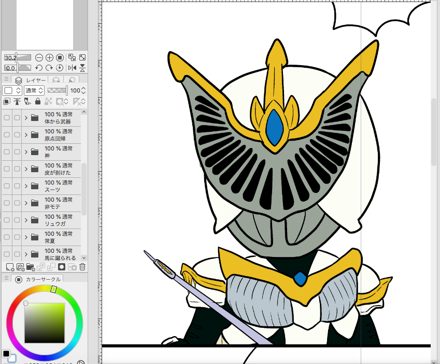
Task: Set navigator zoom to 100% icon
Action: point(60,58)
